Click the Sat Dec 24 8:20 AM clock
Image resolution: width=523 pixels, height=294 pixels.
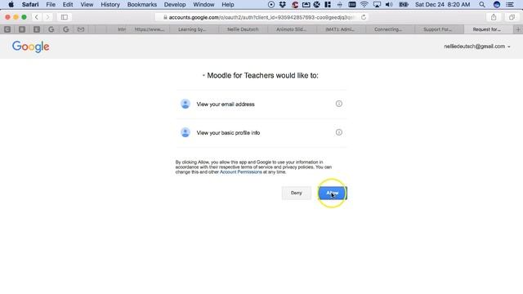pyautogui.click(x=442, y=4)
